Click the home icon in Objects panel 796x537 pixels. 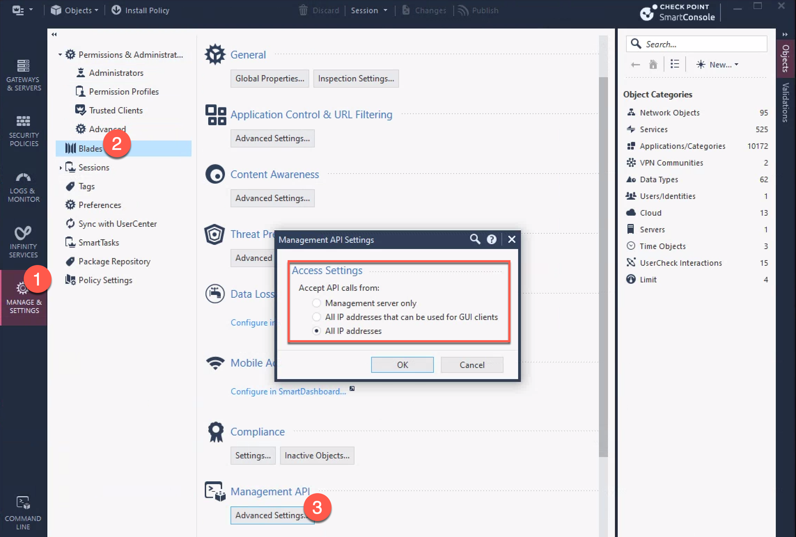click(653, 65)
